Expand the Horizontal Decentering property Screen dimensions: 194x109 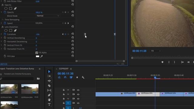pos(1,41)
